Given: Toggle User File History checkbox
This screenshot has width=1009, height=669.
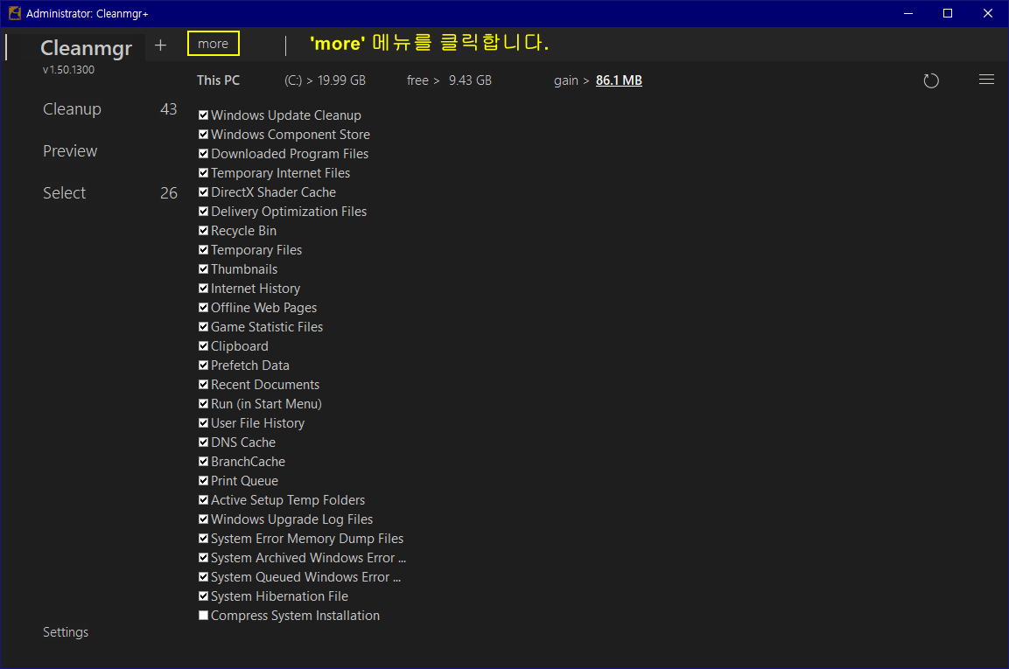Looking at the screenshot, I should pos(203,423).
